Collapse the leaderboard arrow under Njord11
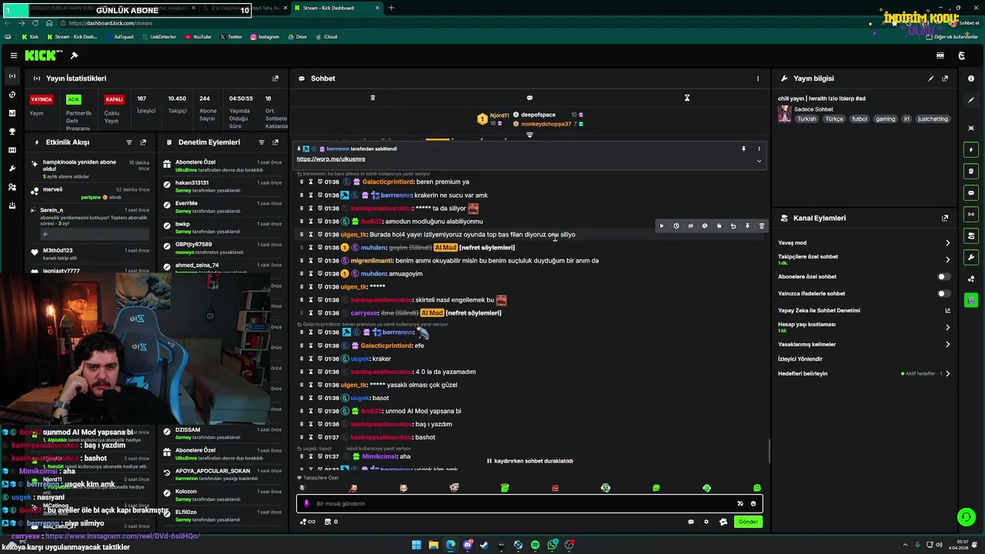The height and width of the screenshot is (554, 985). (529, 135)
